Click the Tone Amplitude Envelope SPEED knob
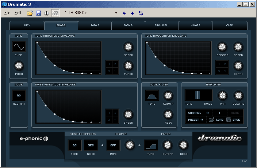 point(128,47)
